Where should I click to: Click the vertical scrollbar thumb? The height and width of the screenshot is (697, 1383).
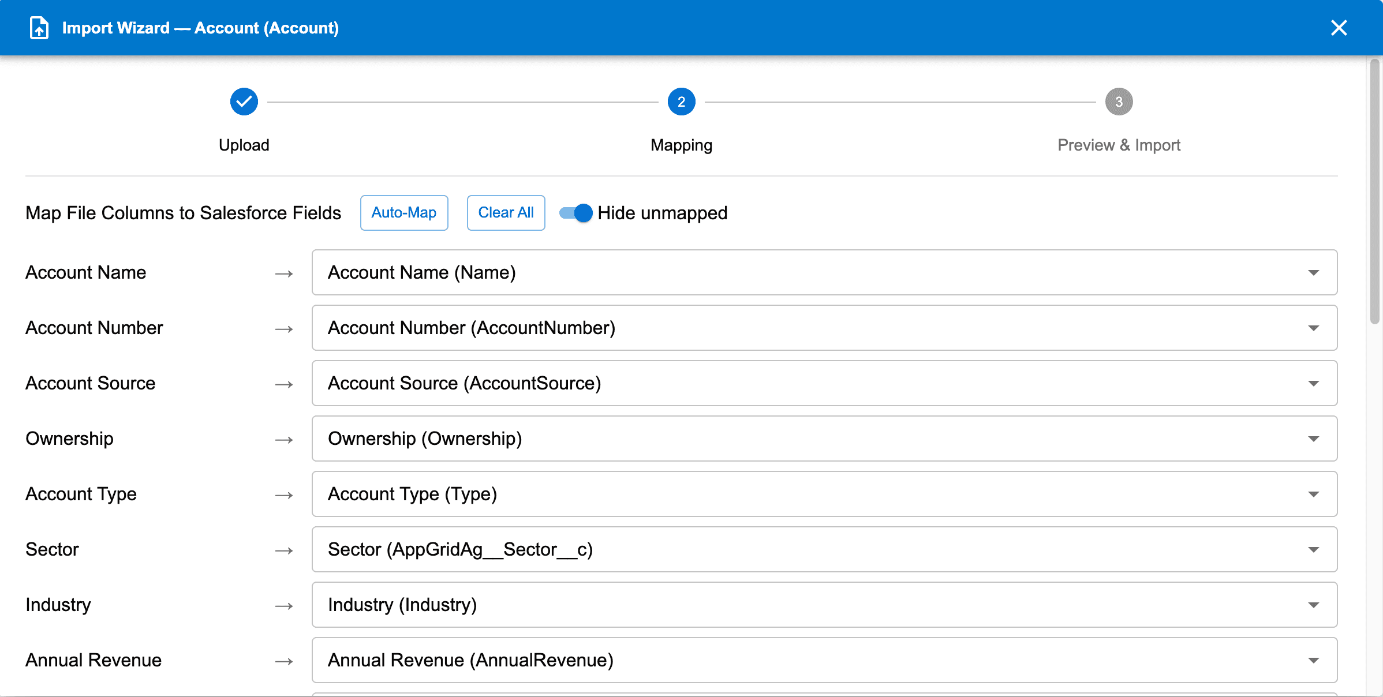(x=1375, y=190)
